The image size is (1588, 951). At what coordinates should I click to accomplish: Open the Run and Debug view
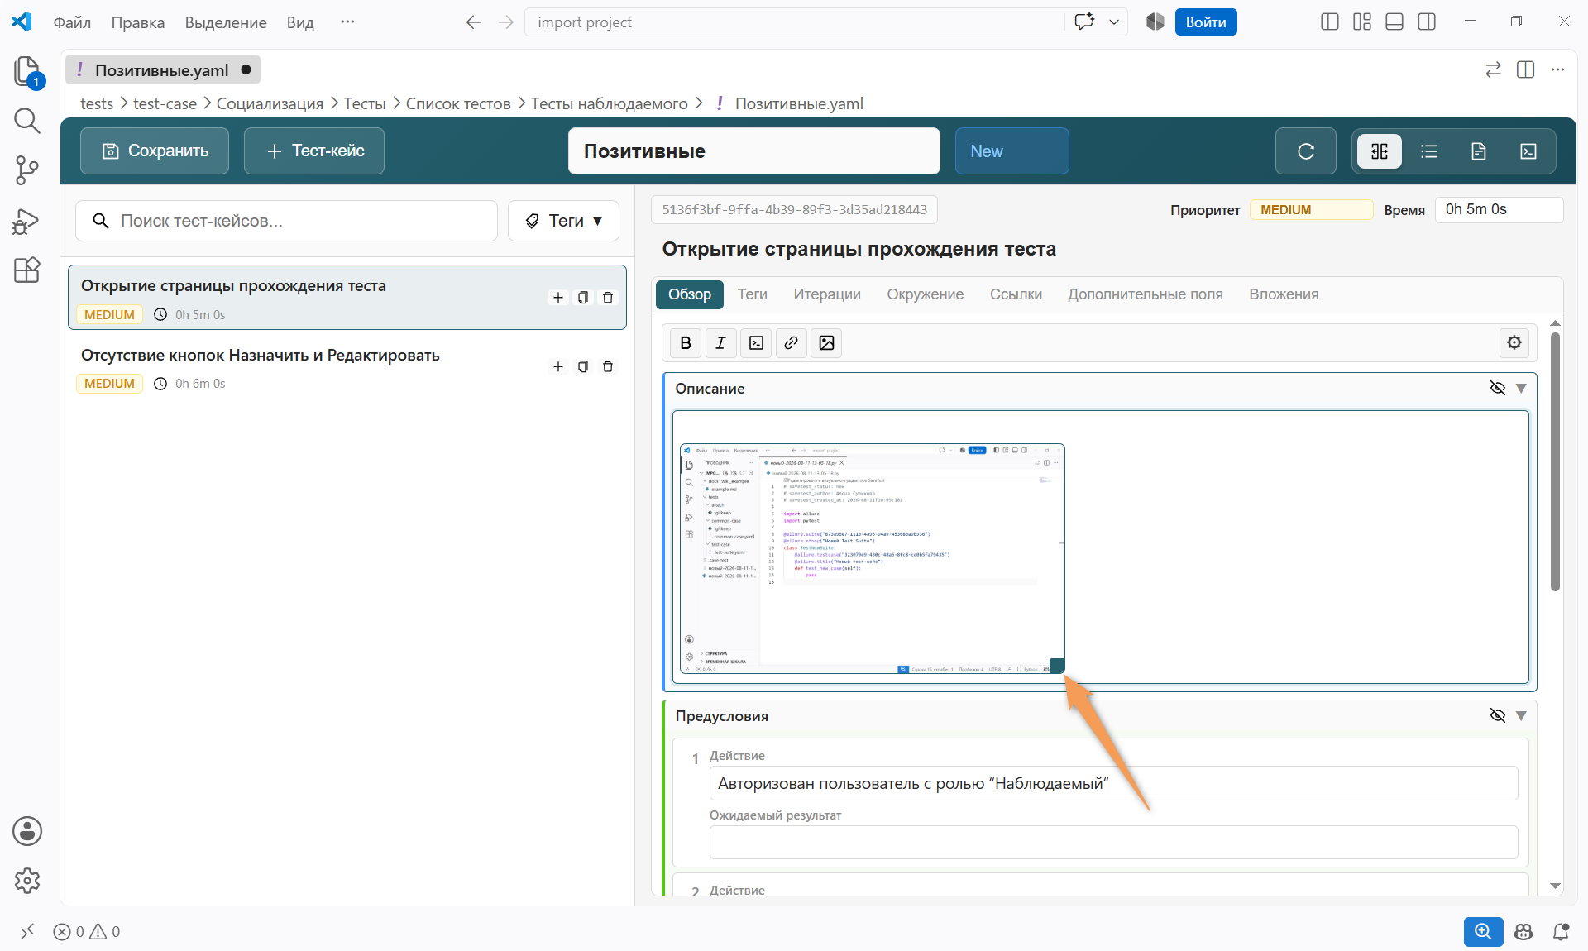26,221
